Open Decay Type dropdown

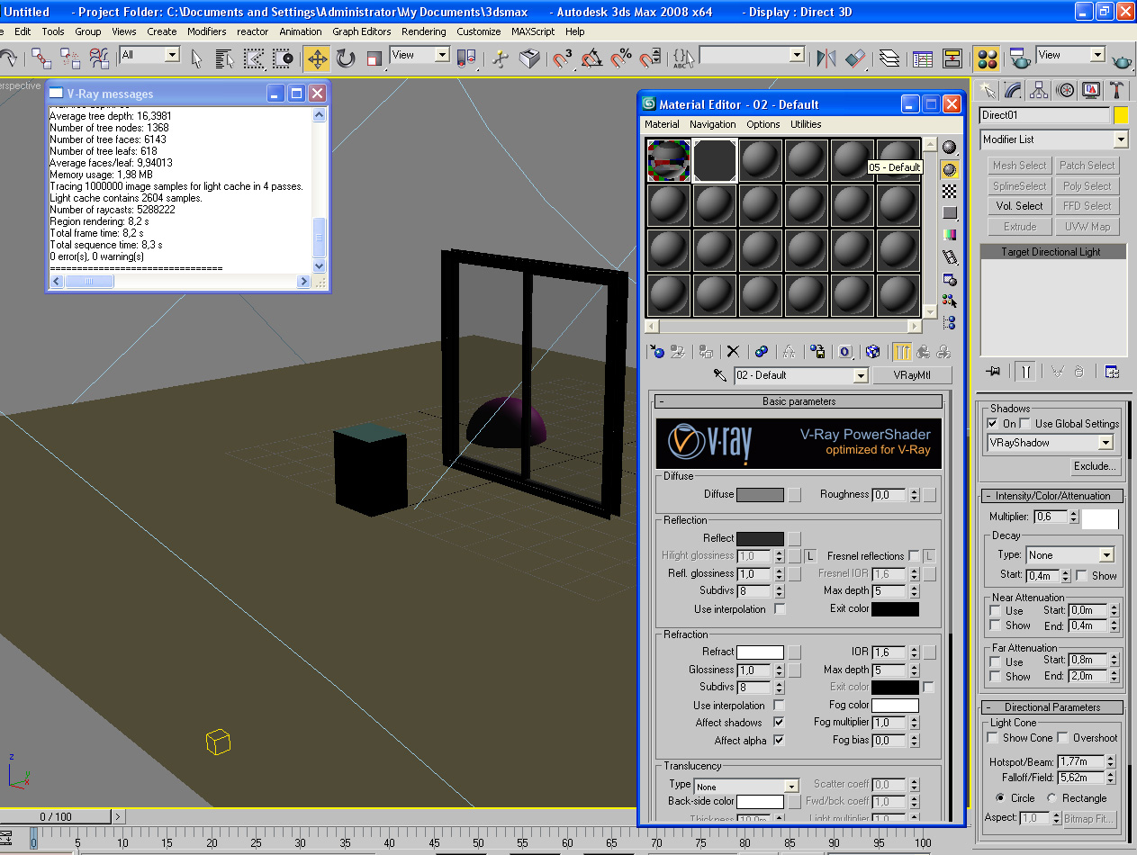click(1070, 555)
